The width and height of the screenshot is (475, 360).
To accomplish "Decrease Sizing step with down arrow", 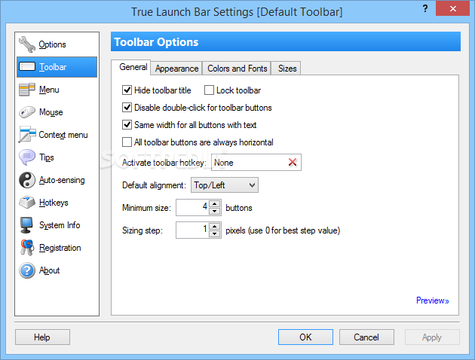I will tap(215, 233).
